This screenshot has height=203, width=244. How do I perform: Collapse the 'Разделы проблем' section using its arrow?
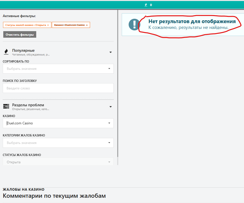coord(110,107)
